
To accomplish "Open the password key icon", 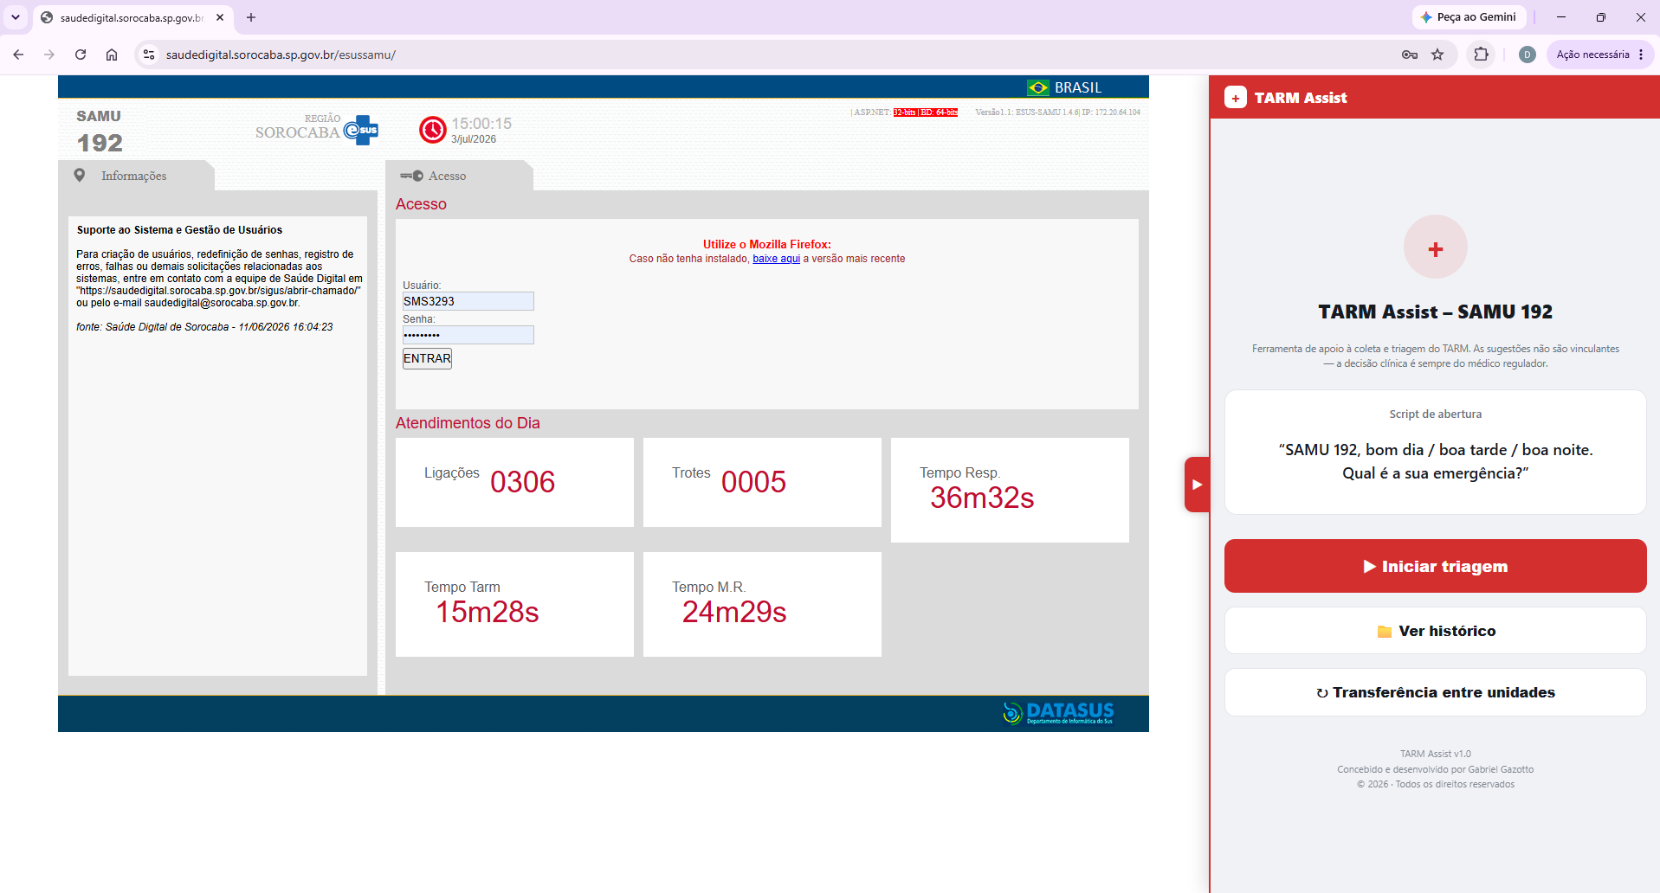I will point(1410,55).
